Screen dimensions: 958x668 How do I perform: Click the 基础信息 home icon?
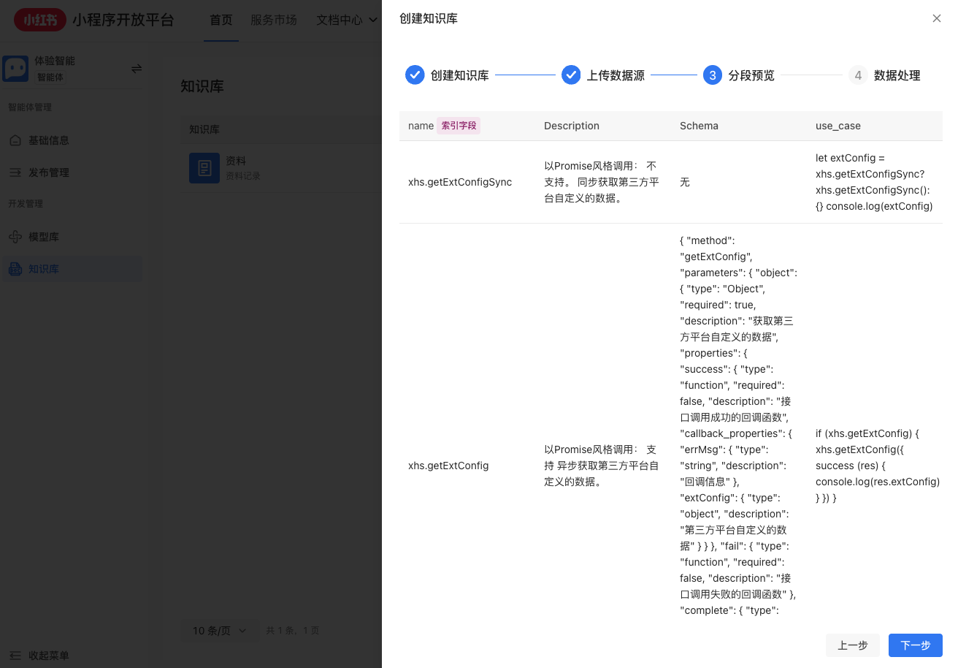pyautogui.click(x=15, y=140)
